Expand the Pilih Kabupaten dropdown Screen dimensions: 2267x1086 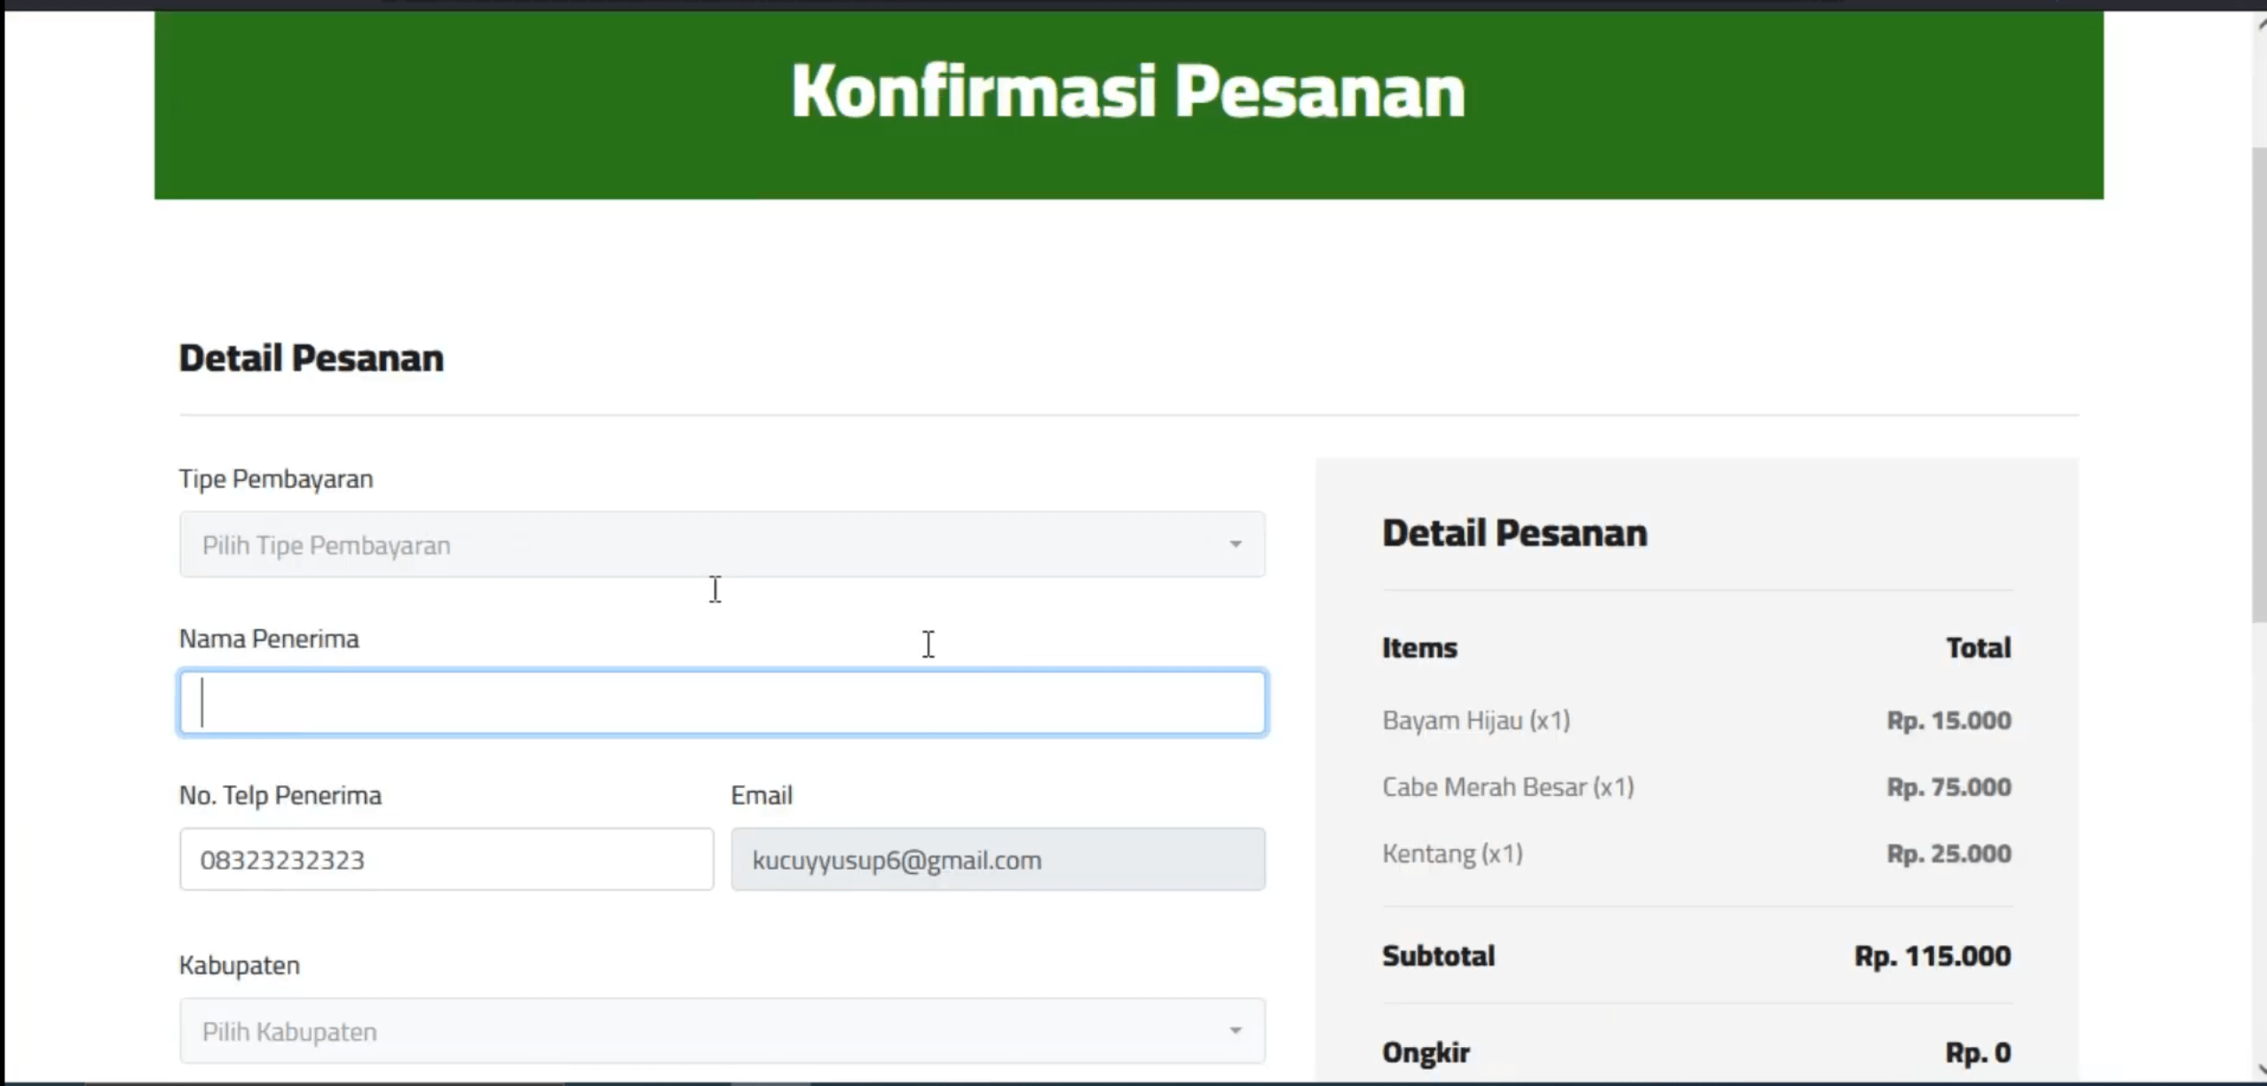(722, 1030)
